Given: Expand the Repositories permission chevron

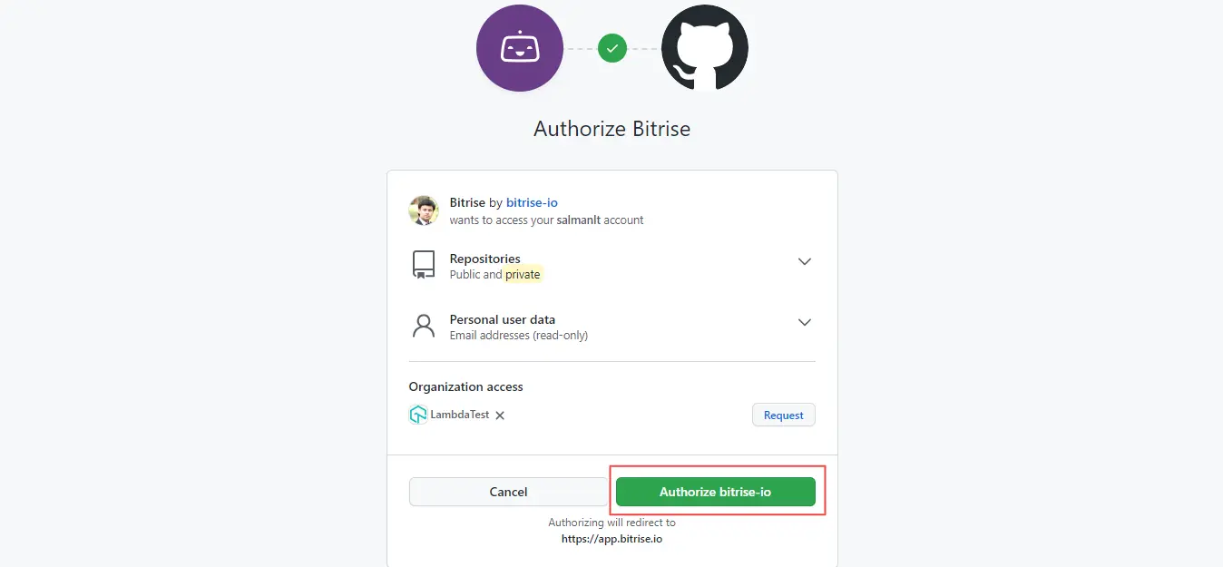Looking at the screenshot, I should coord(804,261).
